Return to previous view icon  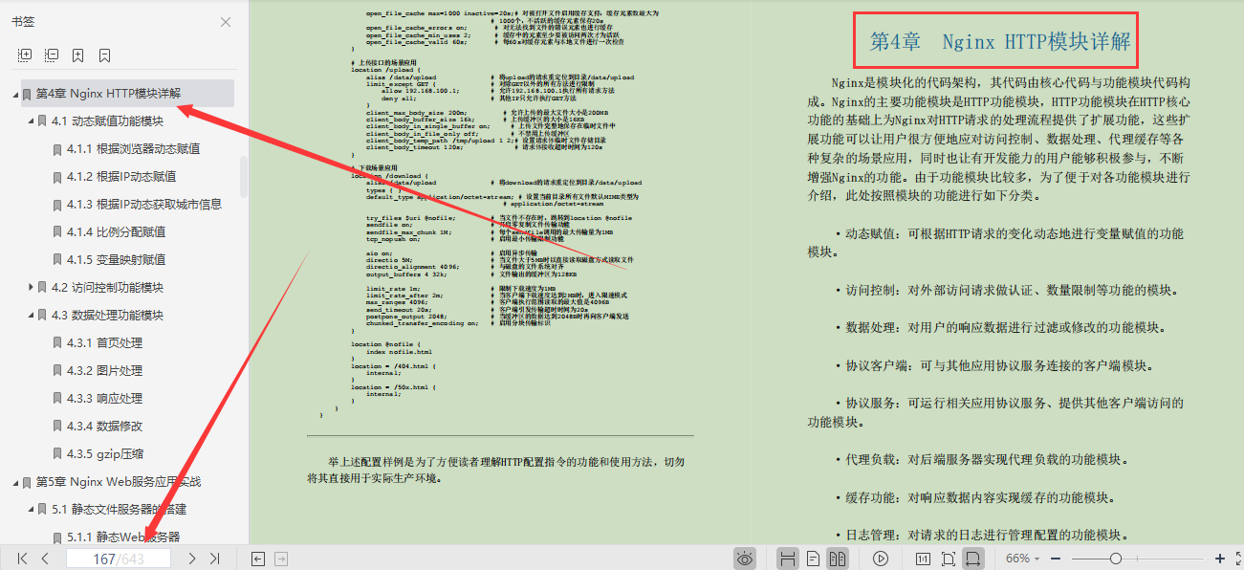click(257, 559)
